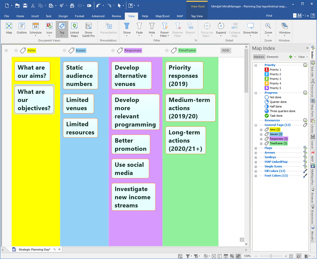Open the Schedule view

(x=35, y=28)
